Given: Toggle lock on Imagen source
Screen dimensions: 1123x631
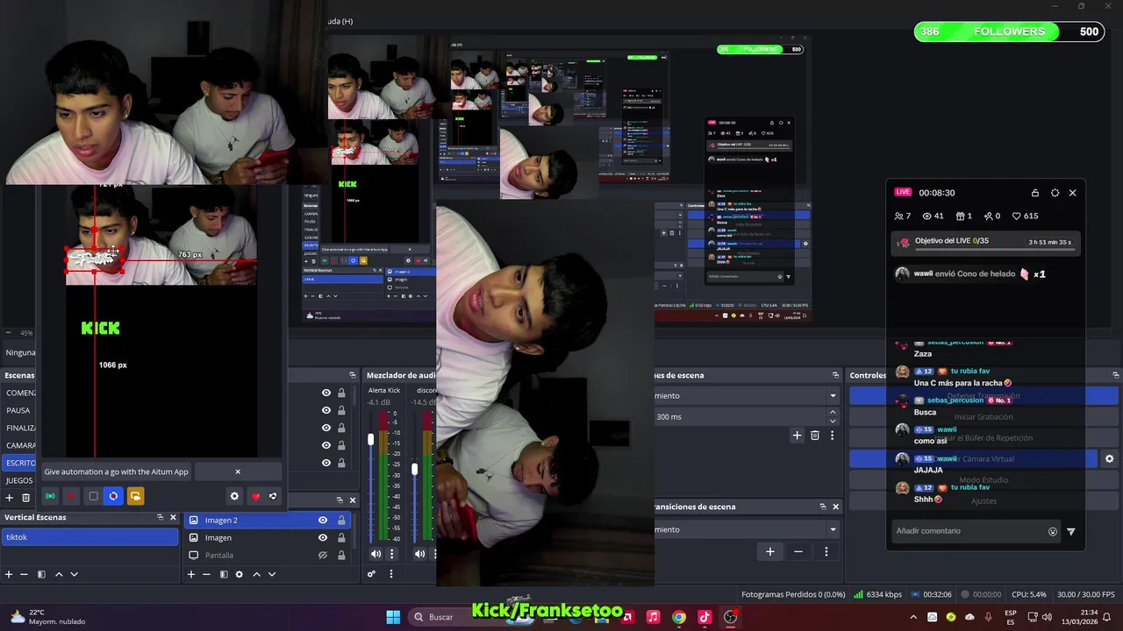Looking at the screenshot, I should (341, 537).
